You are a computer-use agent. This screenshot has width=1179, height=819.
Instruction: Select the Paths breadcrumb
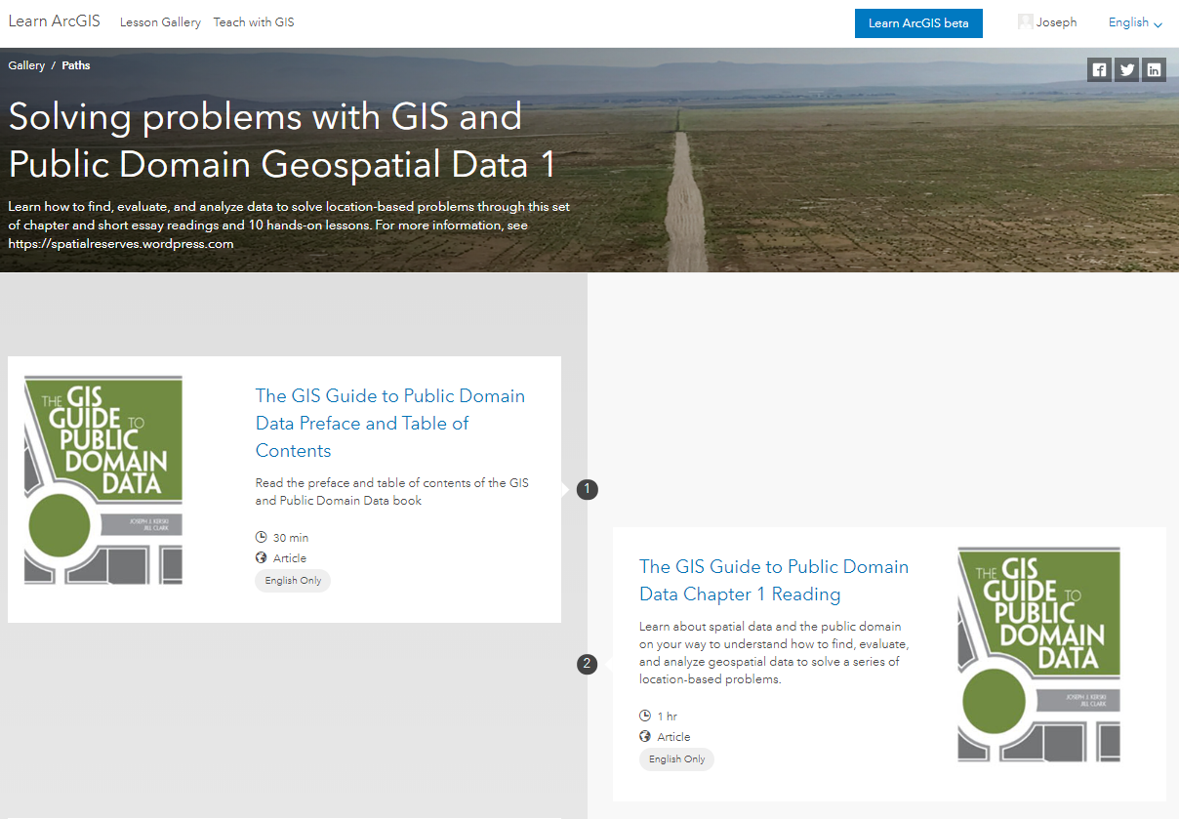pos(76,65)
